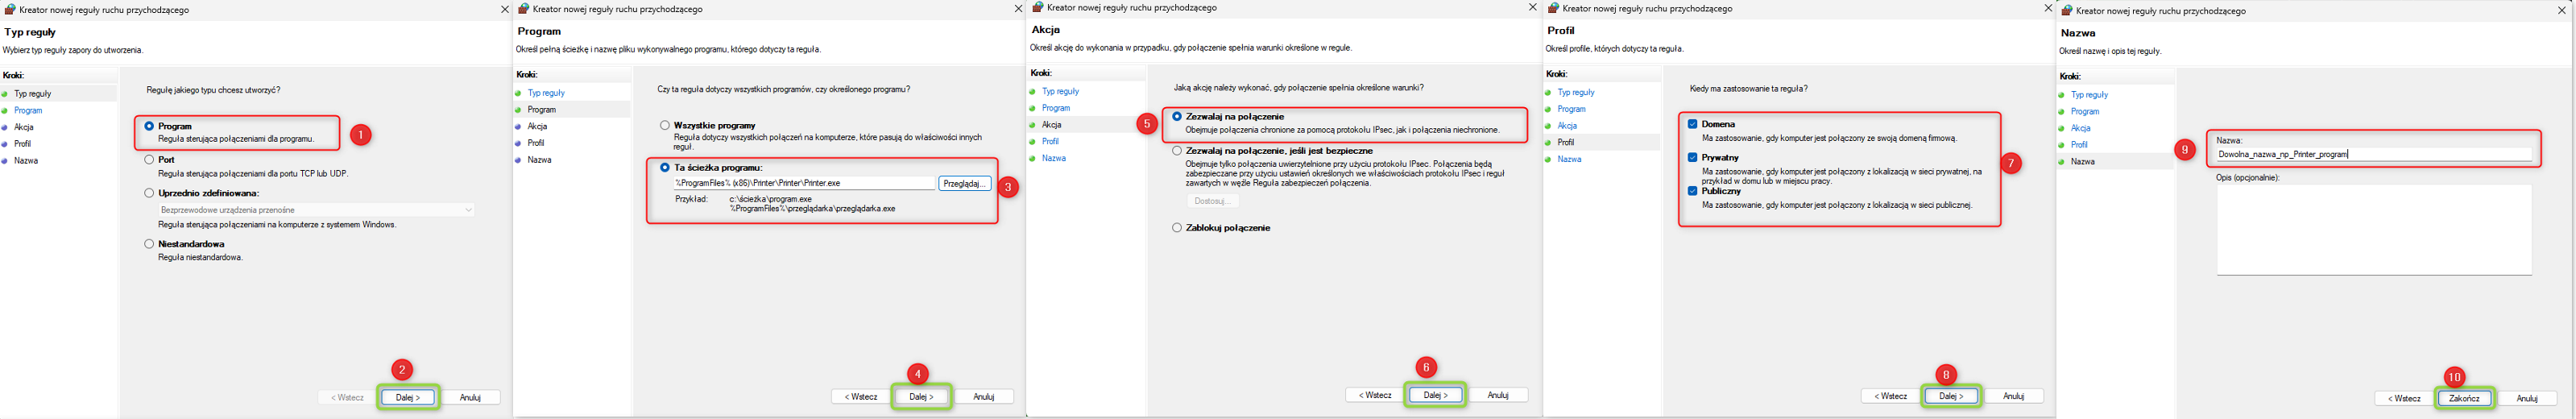Click Anuluj in the Profil window
Viewport: 2576px width, 419px height.
pyautogui.click(x=2015, y=396)
